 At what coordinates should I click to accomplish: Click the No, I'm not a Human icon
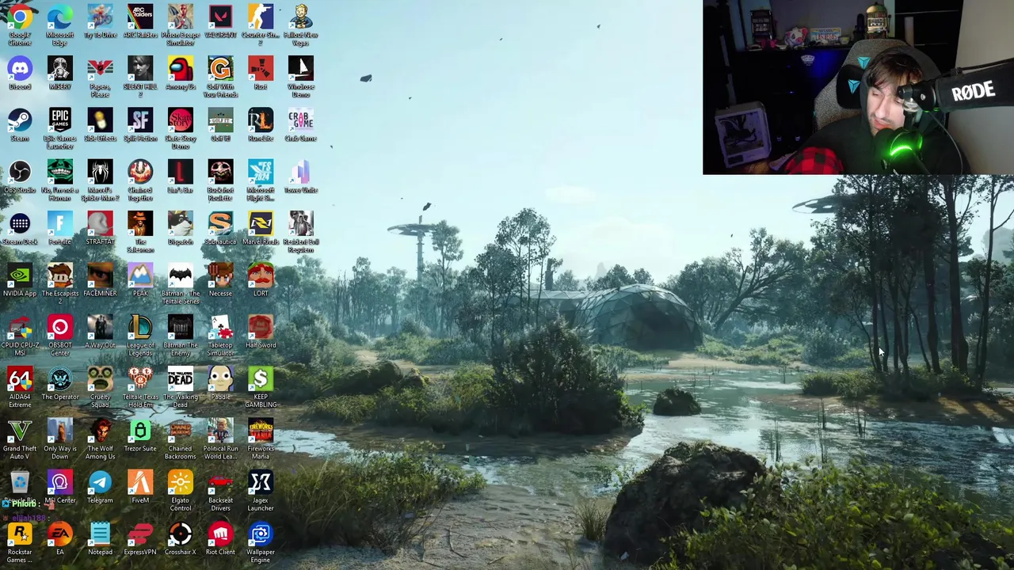(x=60, y=180)
